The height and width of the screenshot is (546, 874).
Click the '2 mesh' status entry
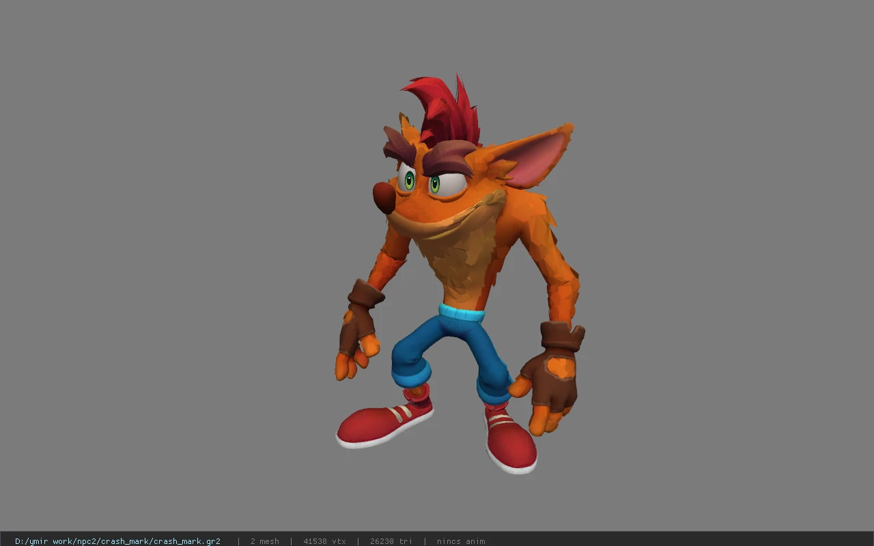(264, 541)
